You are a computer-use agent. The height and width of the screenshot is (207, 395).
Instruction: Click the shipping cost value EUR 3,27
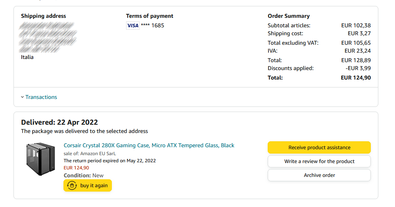pyautogui.click(x=359, y=33)
